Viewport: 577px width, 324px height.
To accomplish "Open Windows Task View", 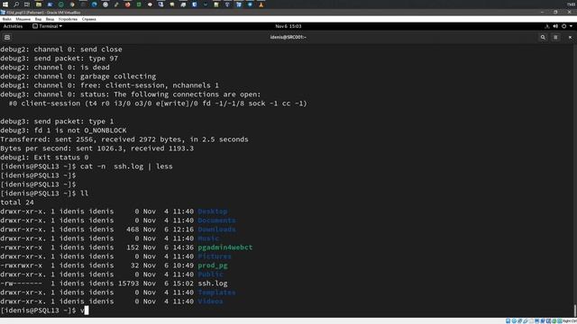I will [x=27, y=4].
